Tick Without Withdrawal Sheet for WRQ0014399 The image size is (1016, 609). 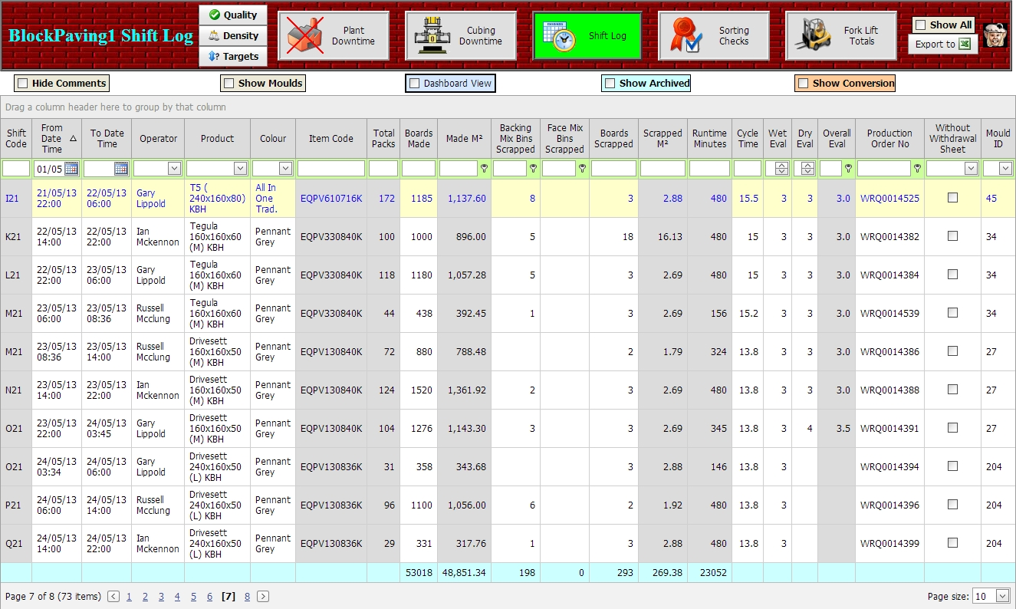952,542
